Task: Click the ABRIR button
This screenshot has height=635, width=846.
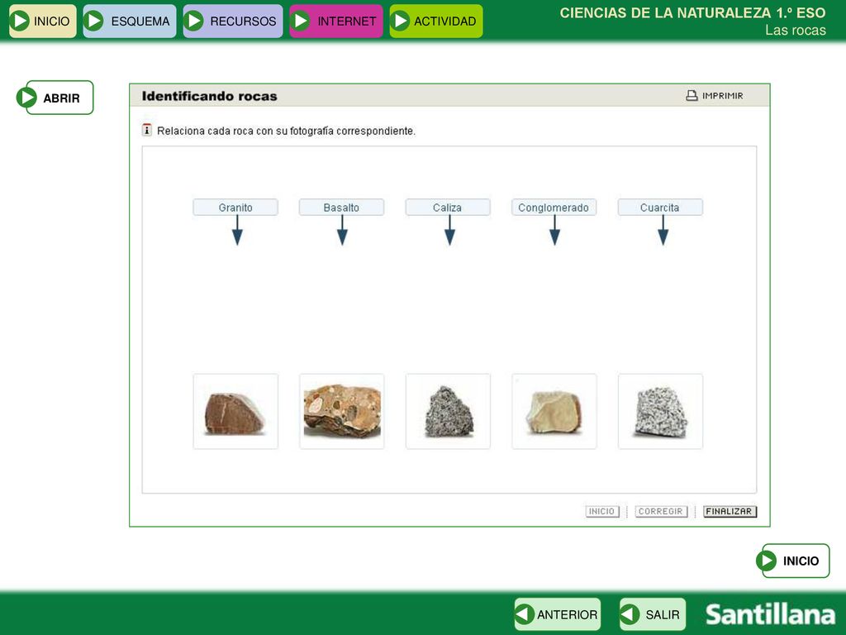Action: click(55, 98)
